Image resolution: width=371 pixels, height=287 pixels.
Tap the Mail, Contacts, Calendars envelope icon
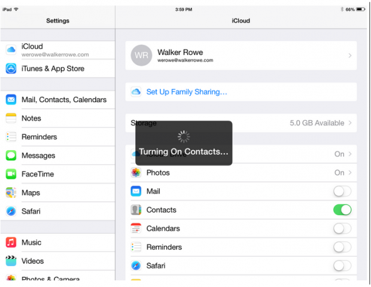[11, 99]
